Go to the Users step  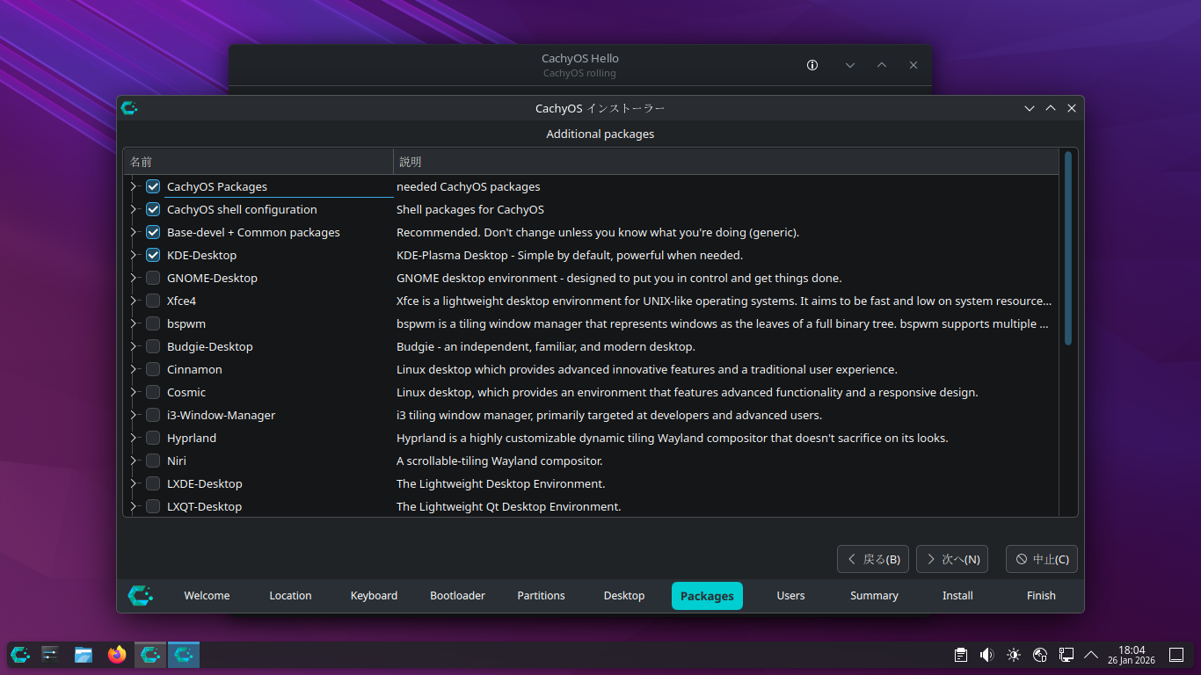pos(790,596)
